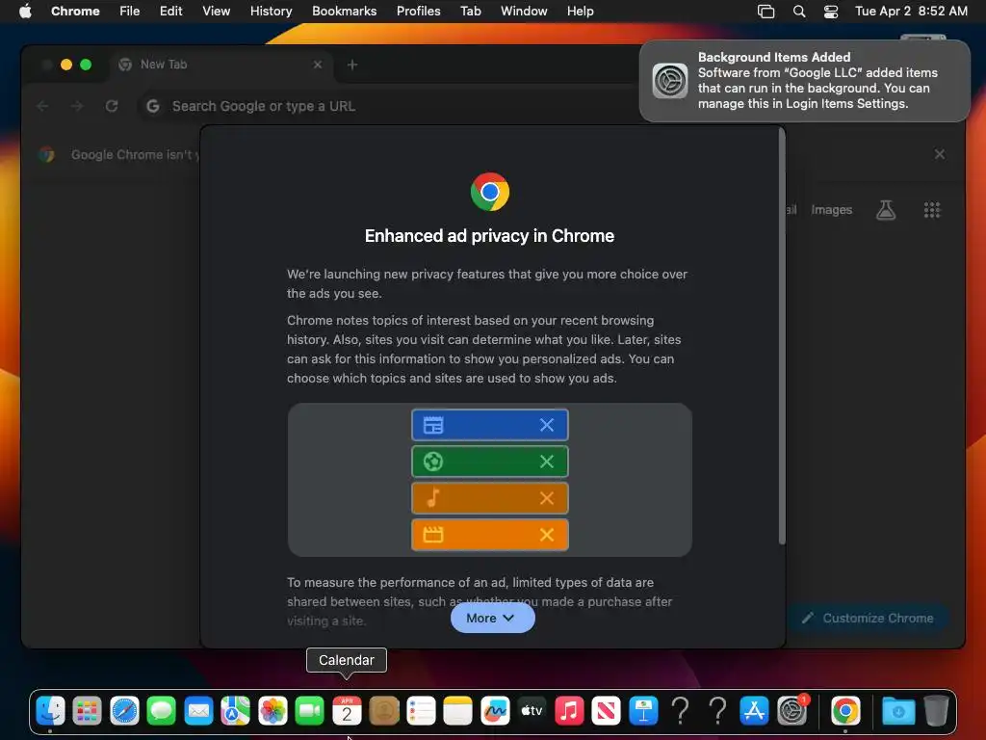The width and height of the screenshot is (986, 740).
Task: Open a new tab with plus button
Action: (352, 65)
